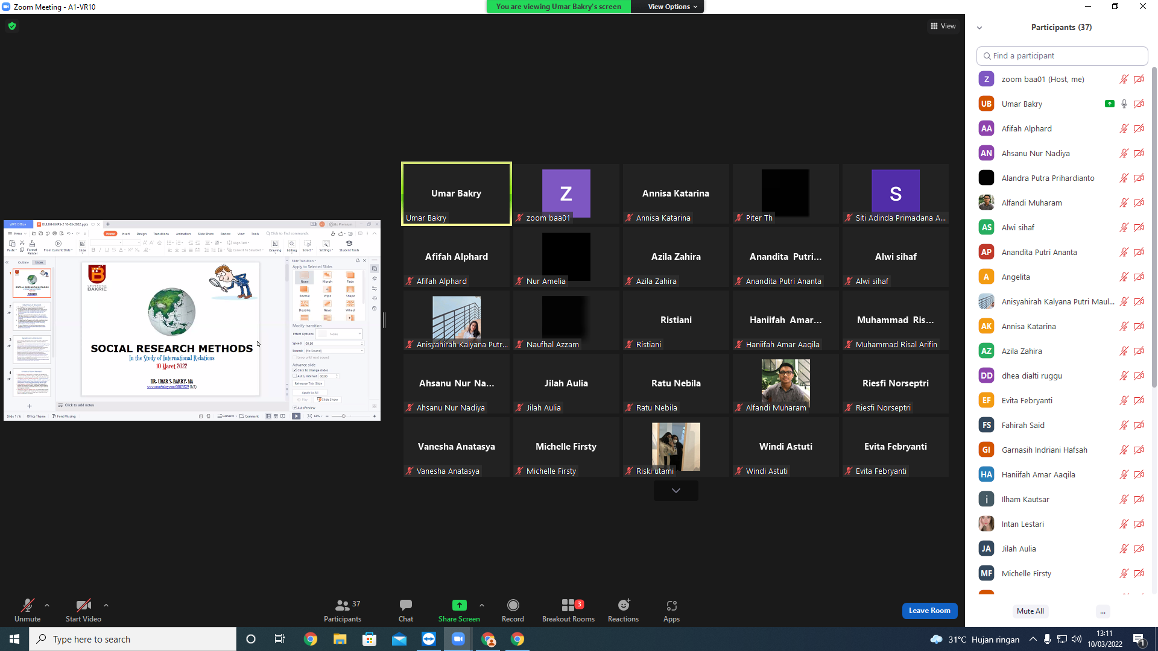Open the Apps icon in toolbar

[671, 605]
